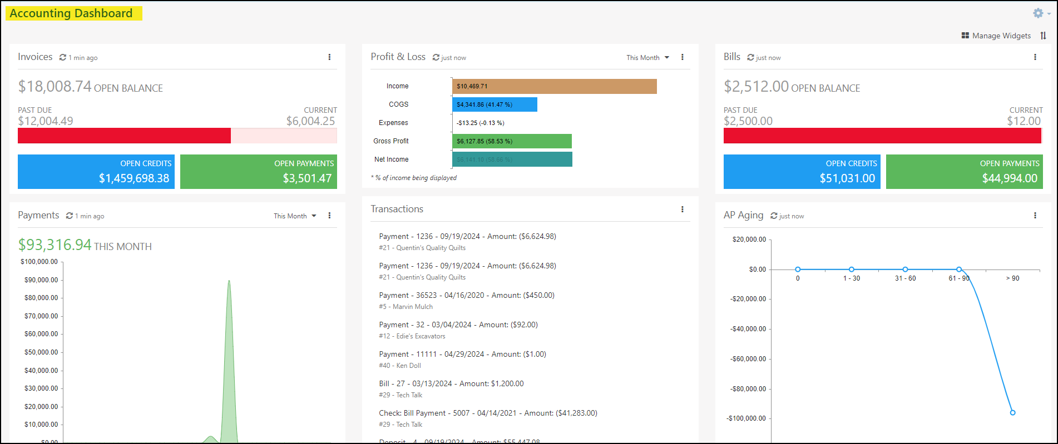The width and height of the screenshot is (1058, 444).
Task: Click the AP Aging > 90 data point
Action: 1012,413
